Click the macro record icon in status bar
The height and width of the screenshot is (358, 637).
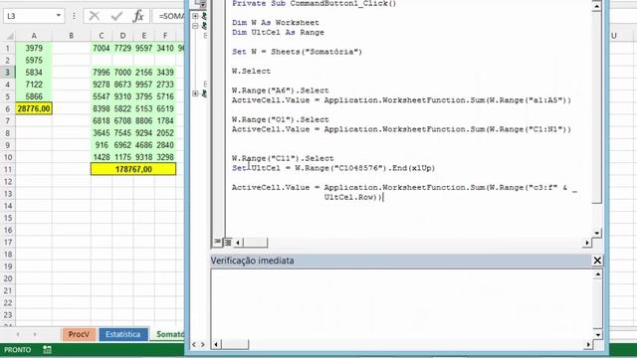click(x=47, y=349)
